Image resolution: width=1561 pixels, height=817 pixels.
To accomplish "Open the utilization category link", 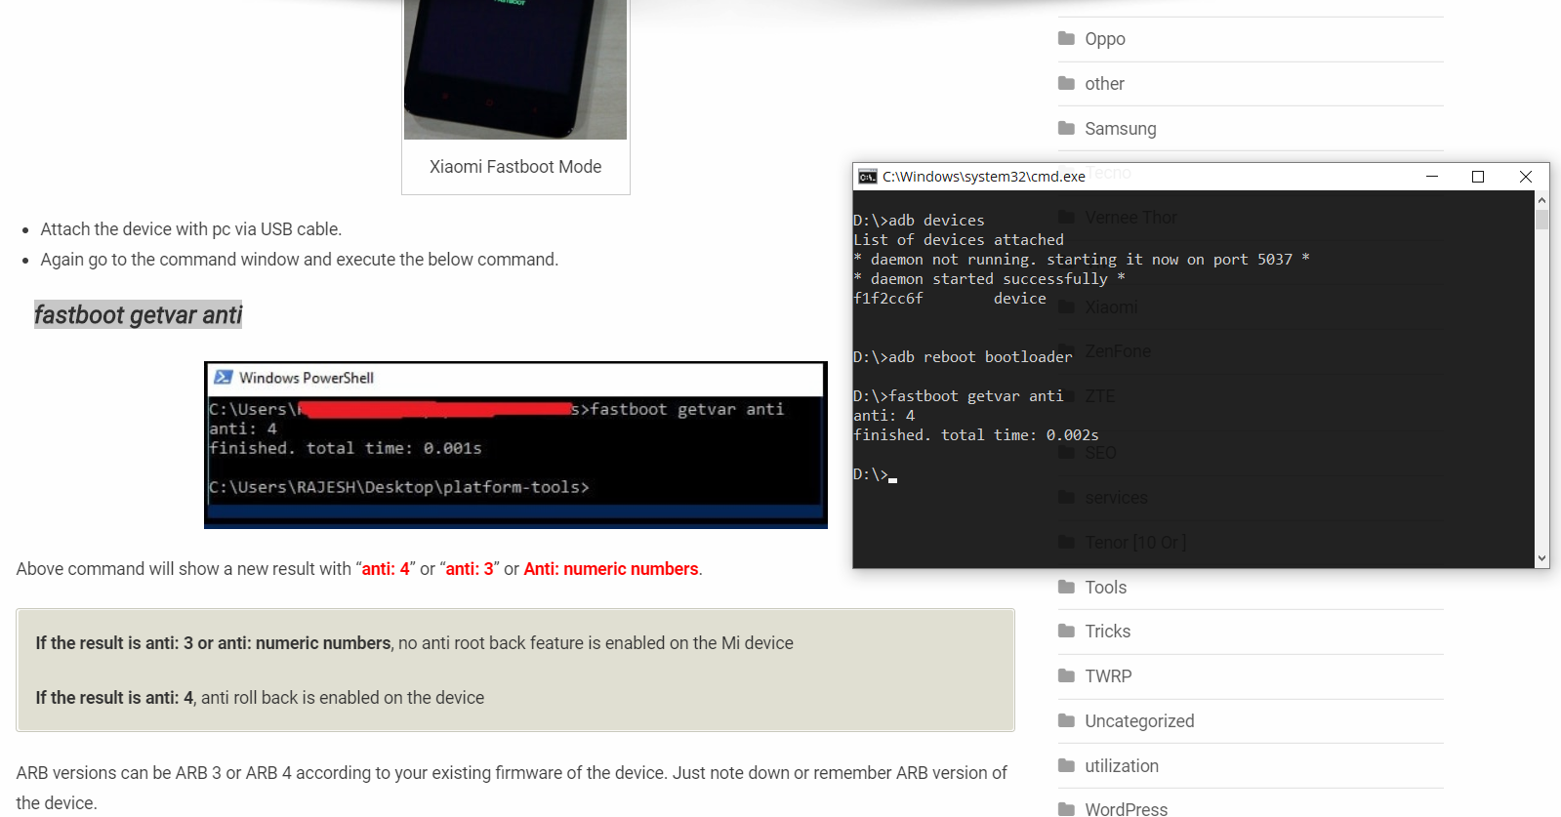I will tap(1122, 766).
